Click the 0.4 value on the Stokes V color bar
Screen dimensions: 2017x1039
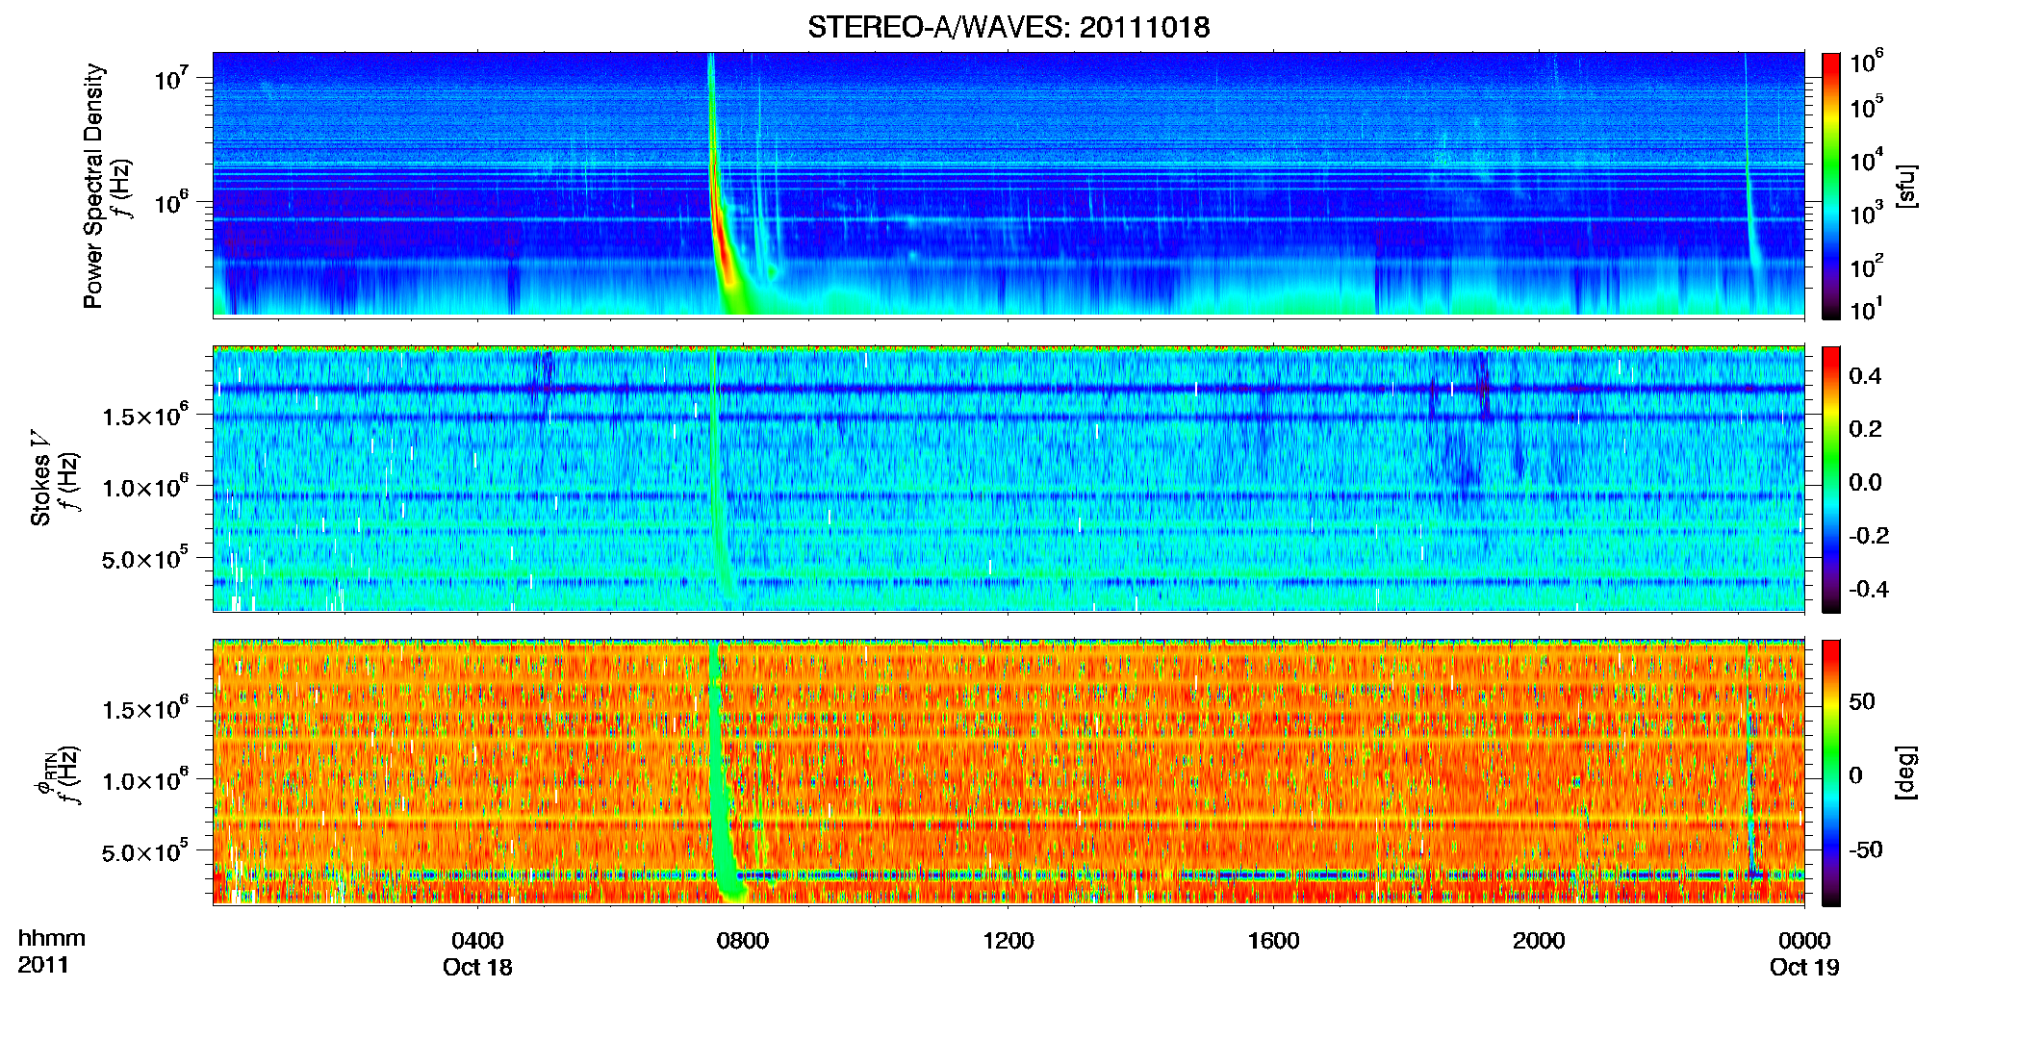tap(1865, 376)
